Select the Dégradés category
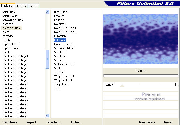This screenshot has width=180, height=125. (x=8, y=36)
